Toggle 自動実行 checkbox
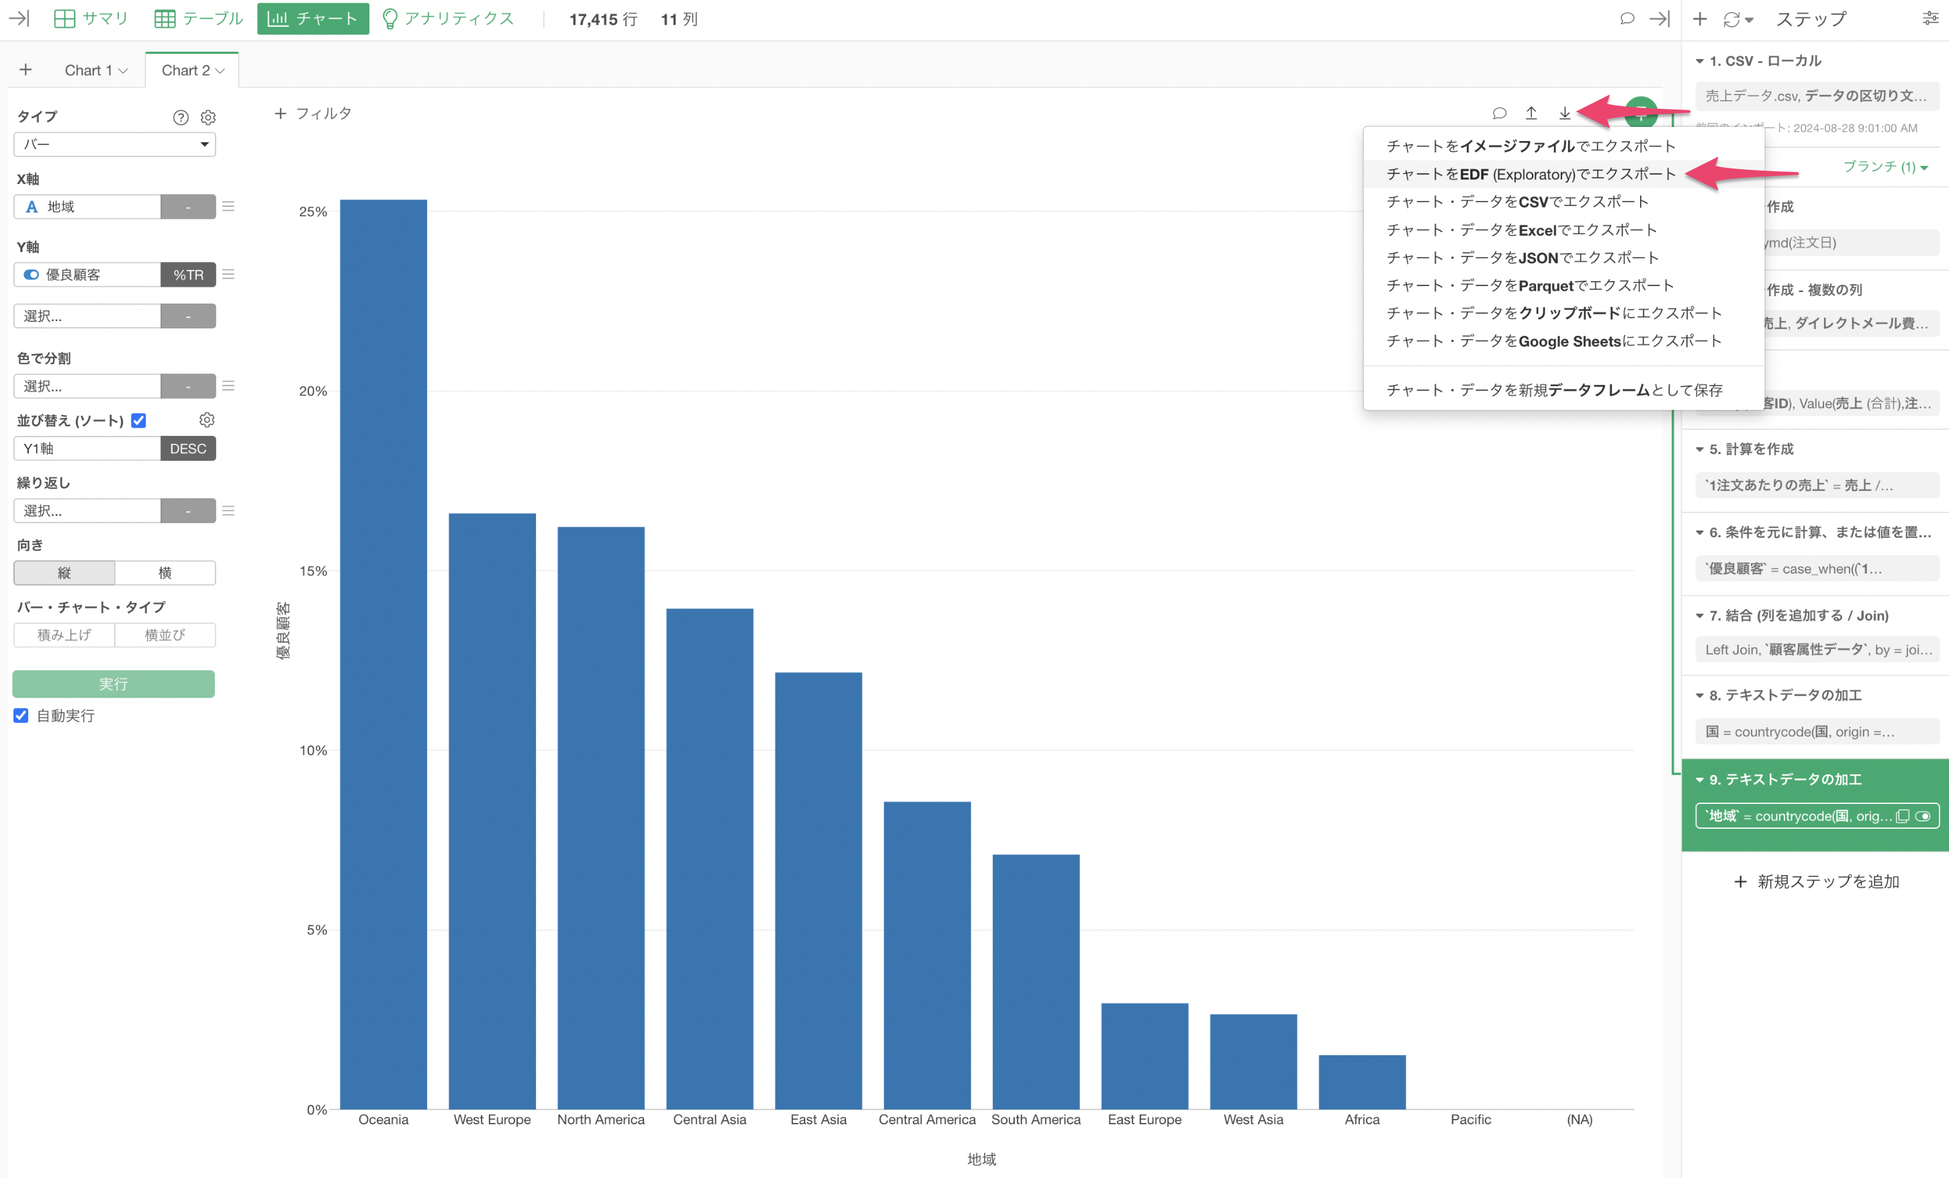Viewport: 1949px width, 1178px height. tap(21, 715)
